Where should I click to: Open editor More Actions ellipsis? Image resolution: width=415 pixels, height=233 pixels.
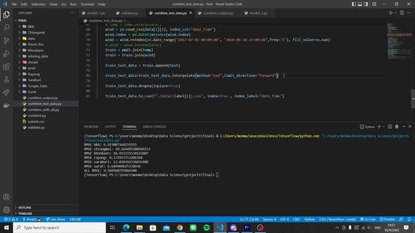(409, 13)
